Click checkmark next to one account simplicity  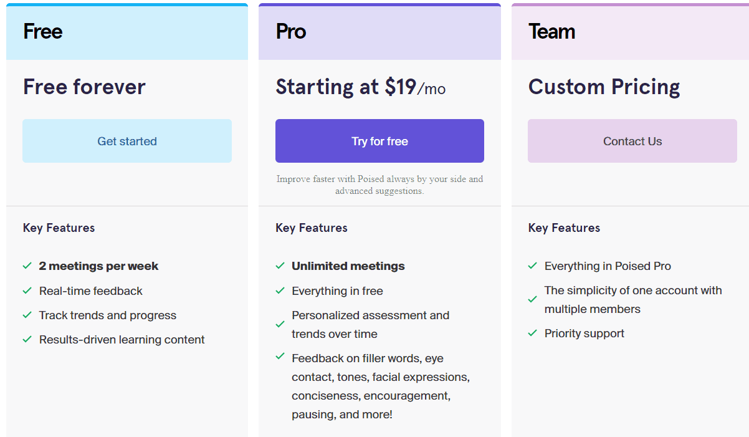tap(533, 299)
